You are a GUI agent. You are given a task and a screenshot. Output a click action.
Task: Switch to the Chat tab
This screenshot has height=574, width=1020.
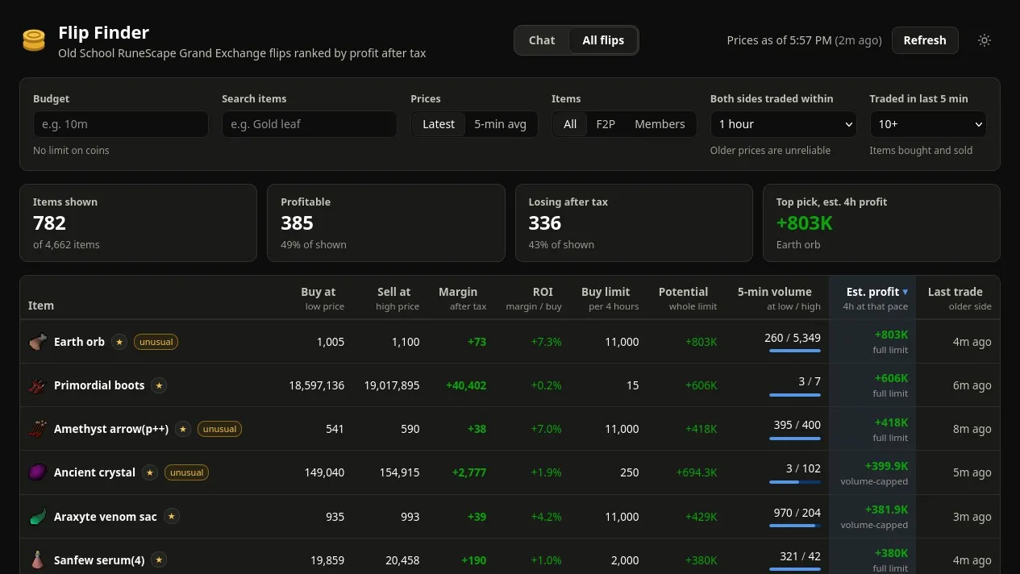(x=542, y=40)
